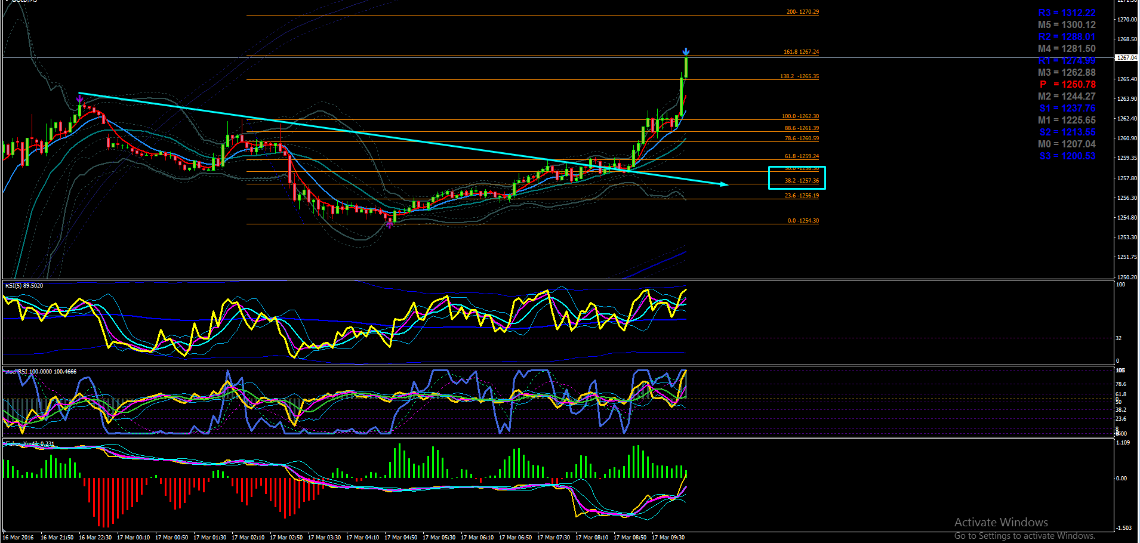Click the 'RSI(5) 89.5020' indicator label
The image size is (1140, 543).
[24, 286]
